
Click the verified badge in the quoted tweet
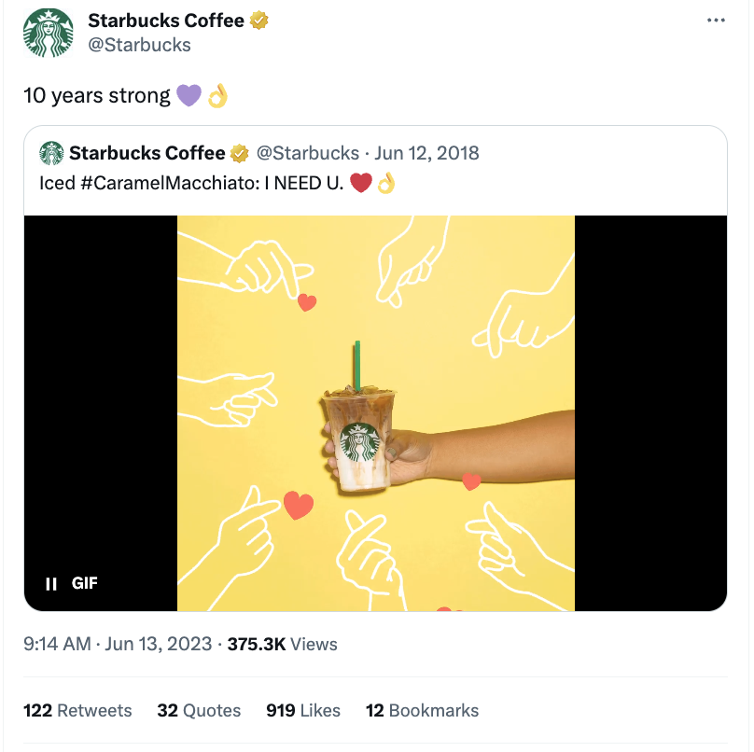240,153
